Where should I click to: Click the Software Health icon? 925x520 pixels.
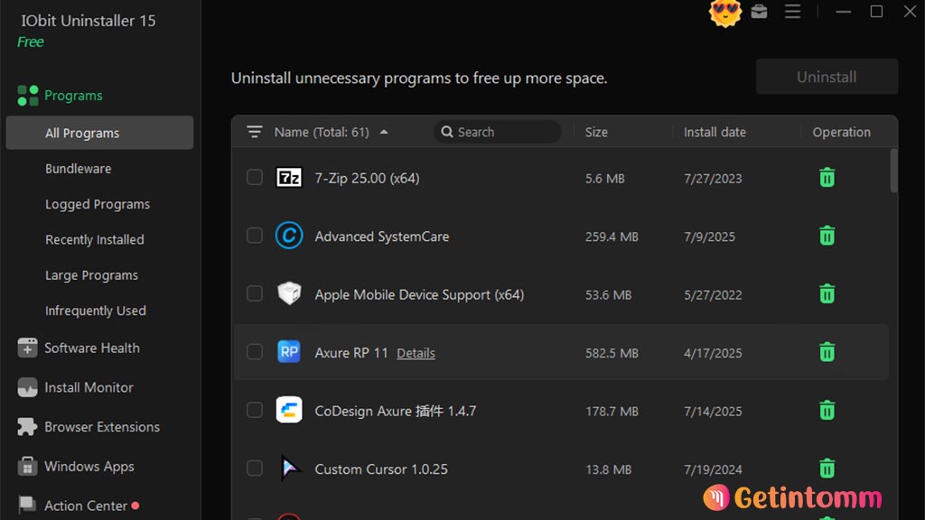point(27,348)
